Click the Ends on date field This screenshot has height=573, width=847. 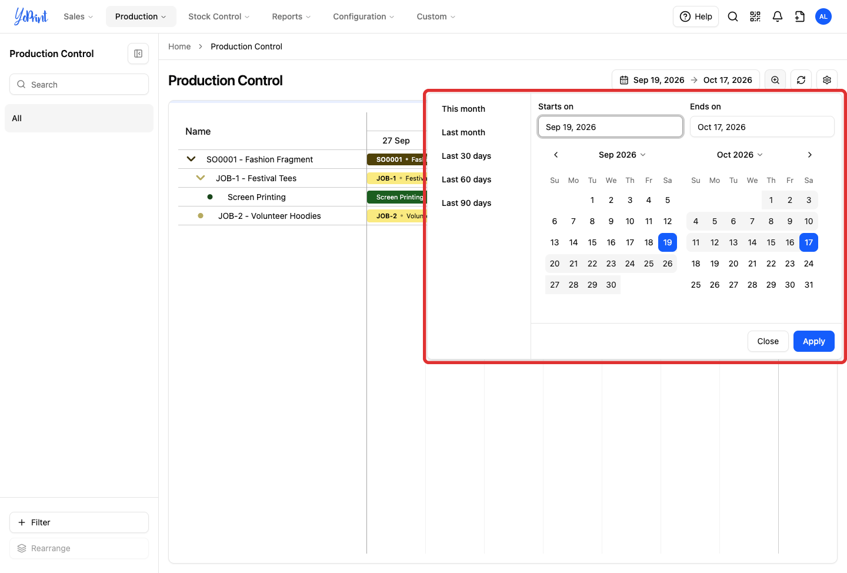click(x=762, y=127)
